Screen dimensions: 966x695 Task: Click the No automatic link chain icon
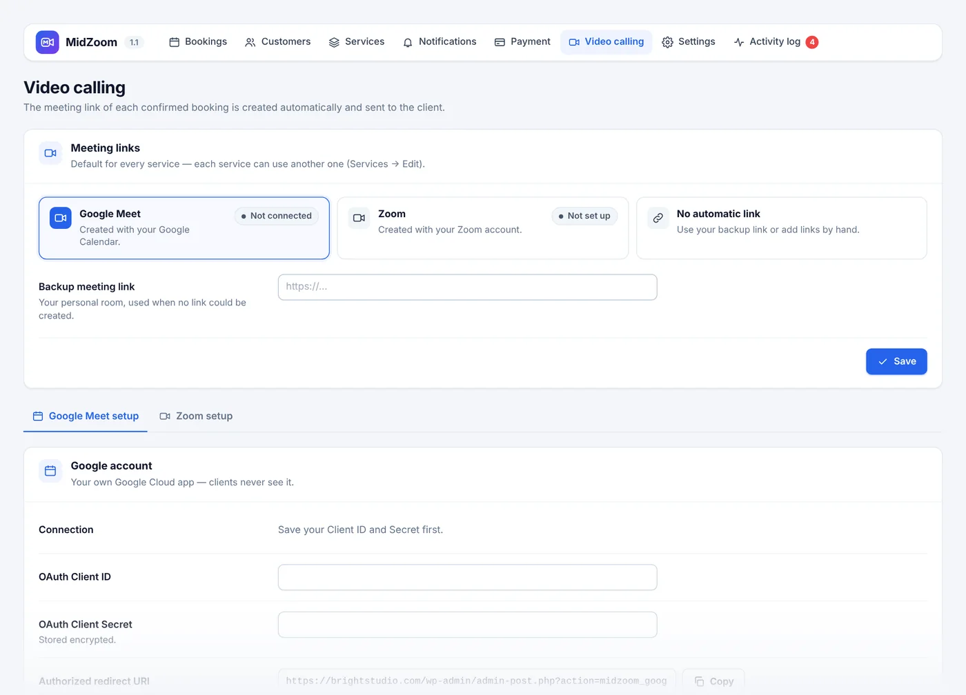click(658, 218)
